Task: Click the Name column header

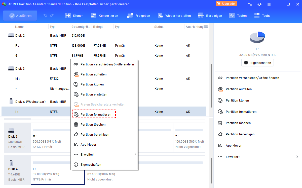Action: tap(19, 27)
